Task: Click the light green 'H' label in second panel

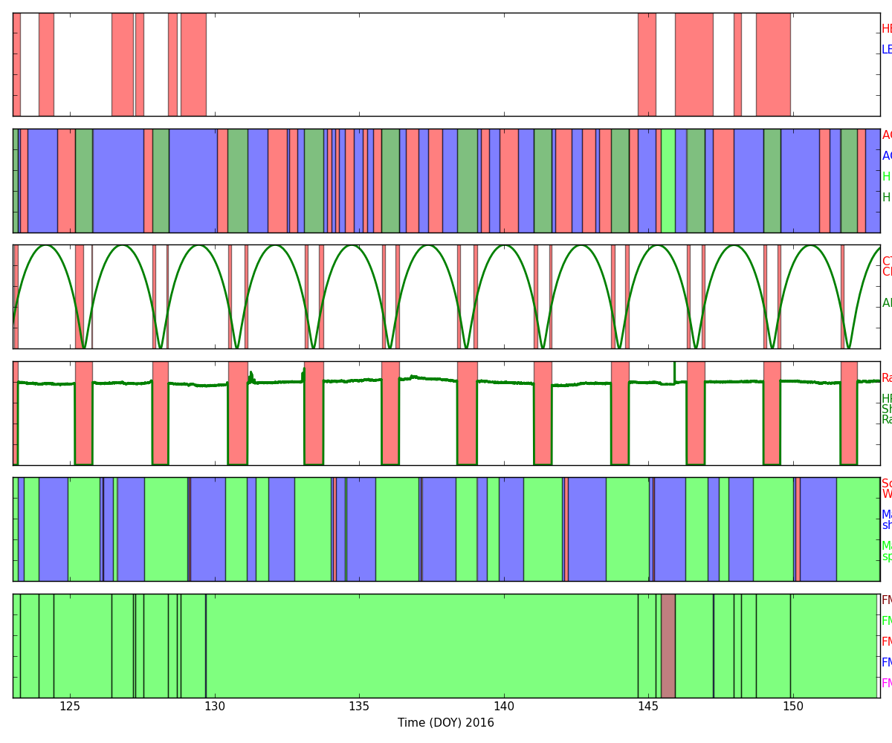Action: (x=886, y=177)
